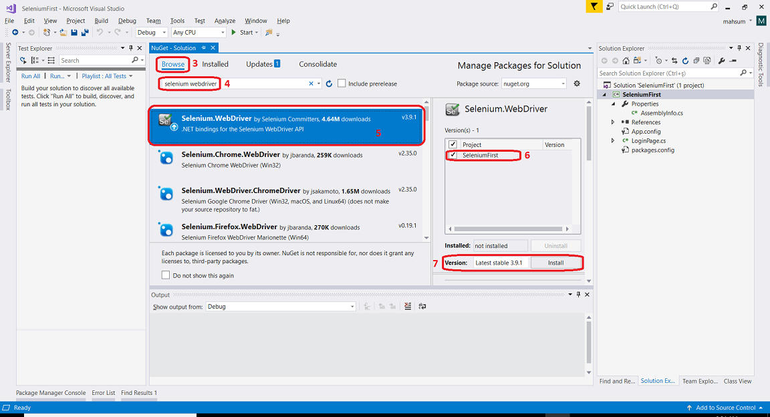This screenshot has width=770, height=417.
Task: Check the Do not show this again box
Action: click(x=166, y=275)
